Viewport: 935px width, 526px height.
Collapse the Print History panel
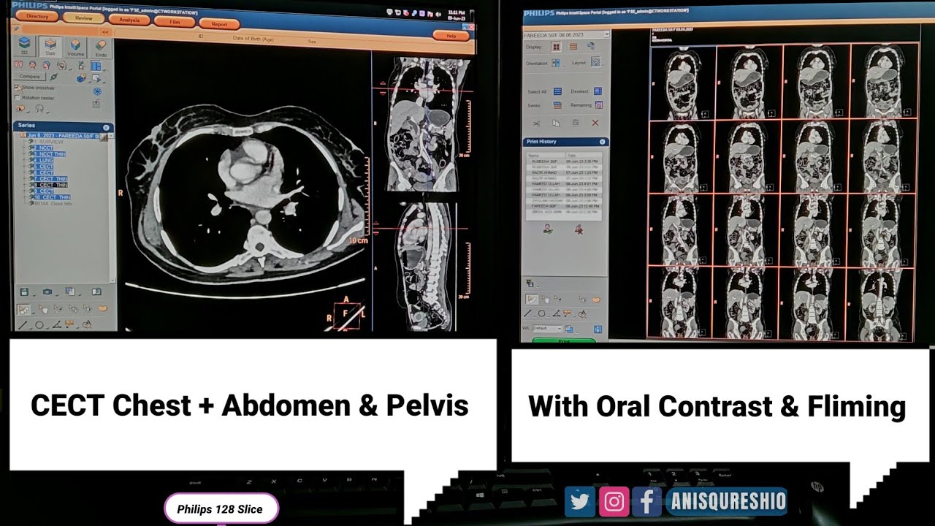(602, 142)
